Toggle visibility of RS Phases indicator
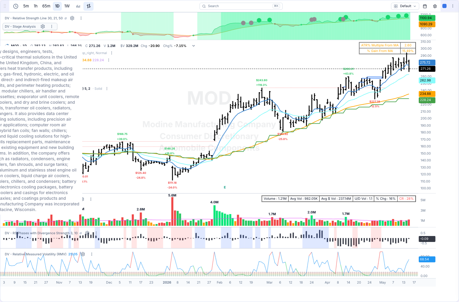Image resolution: width=459 pixels, height=302 pixels. point(81,233)
